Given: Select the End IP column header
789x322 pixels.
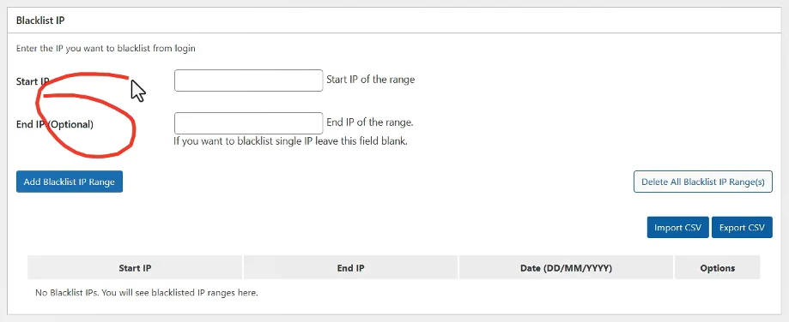Looking at the screenshot, I should click(351, 268).
